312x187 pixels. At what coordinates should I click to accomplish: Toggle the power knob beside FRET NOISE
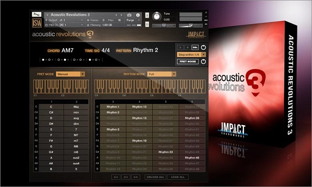203,62
